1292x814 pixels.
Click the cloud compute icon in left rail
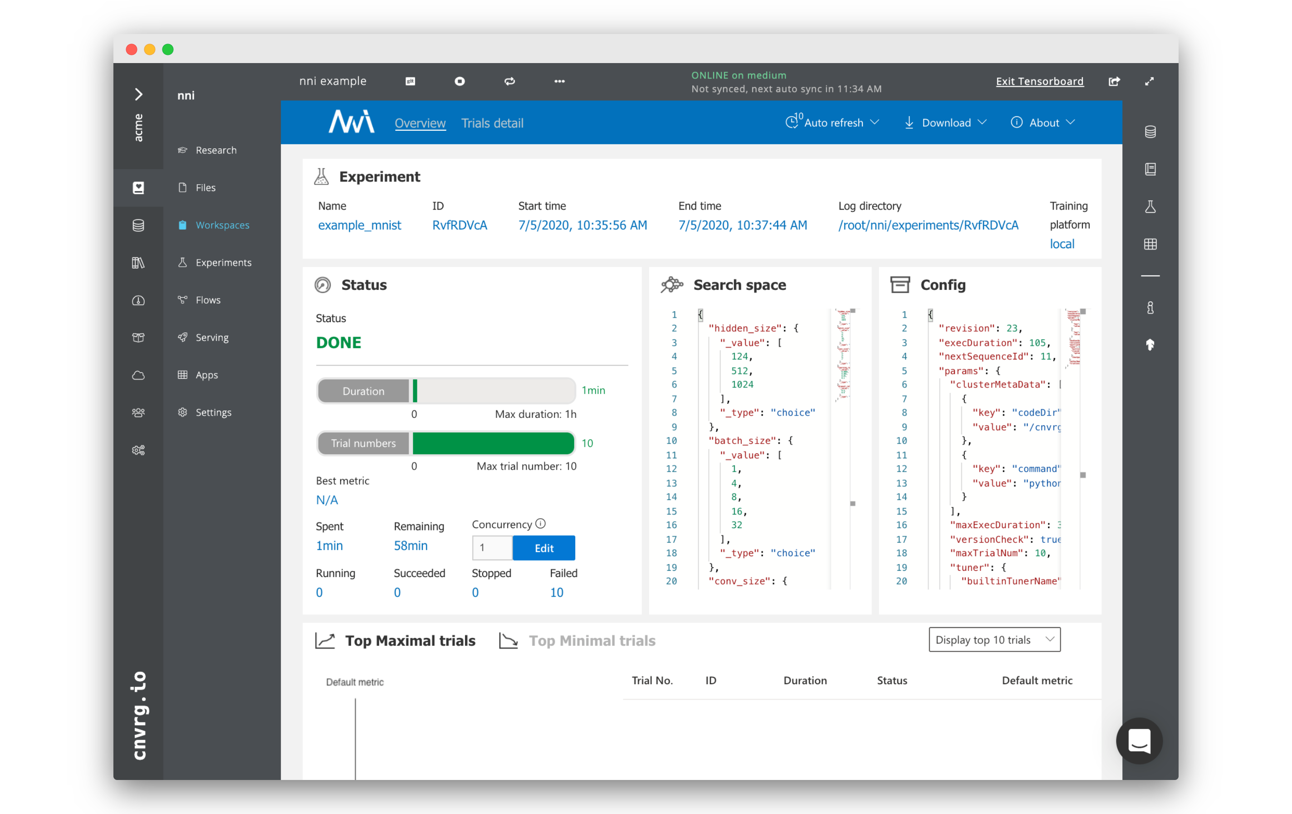138,375
